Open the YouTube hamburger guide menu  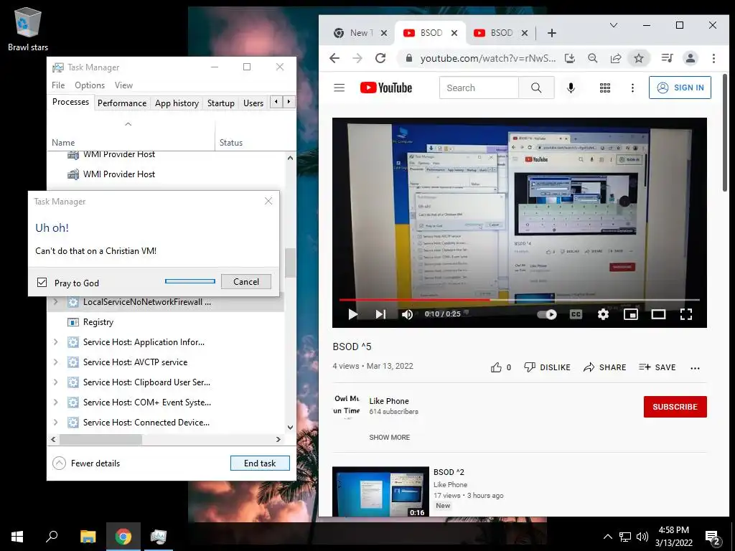click(339, 88)
